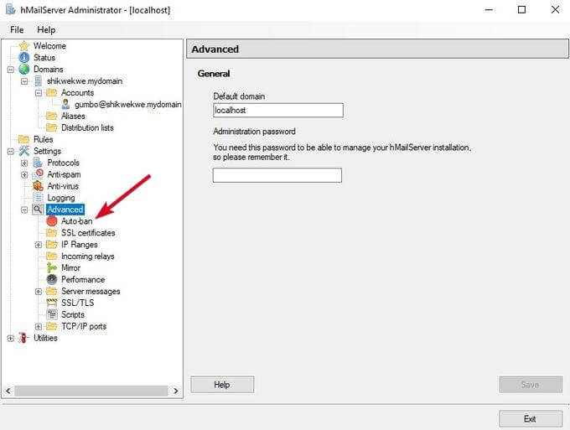
Task: Click the Rules folder icon
Action: [24, 139]
